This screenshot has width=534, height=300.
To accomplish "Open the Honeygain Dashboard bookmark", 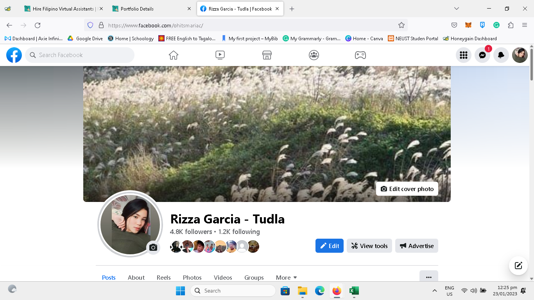I will (470, 38).
